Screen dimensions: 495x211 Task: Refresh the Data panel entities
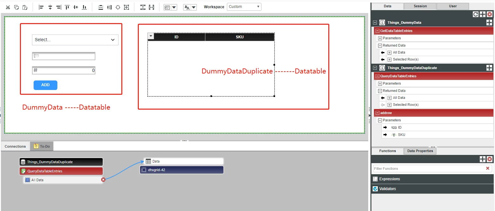(x=476, y=14)
